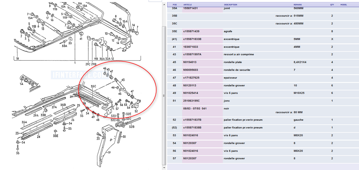Select article c155871838B in the (52) row
Viewport: 359px width, 170px height.
pos(192,128)
